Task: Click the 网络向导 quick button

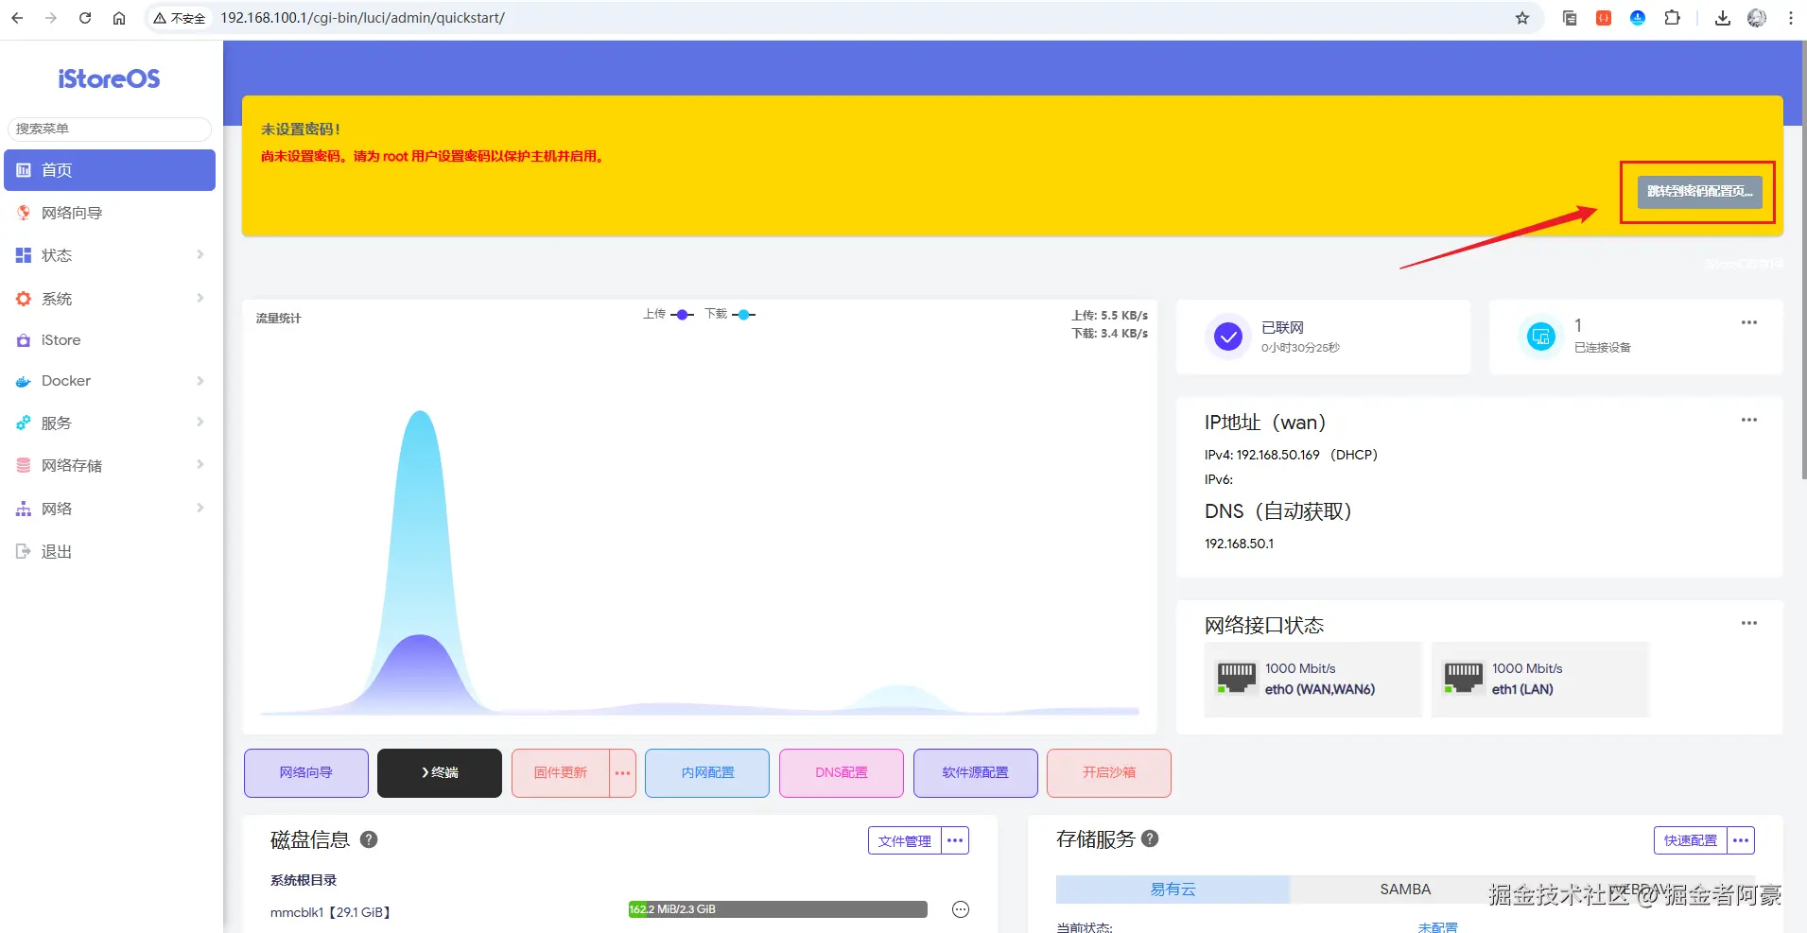Action: click(306, 773)
